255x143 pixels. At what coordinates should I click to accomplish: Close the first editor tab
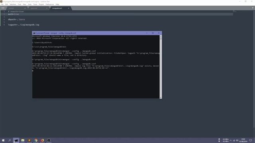click(25, 8)
